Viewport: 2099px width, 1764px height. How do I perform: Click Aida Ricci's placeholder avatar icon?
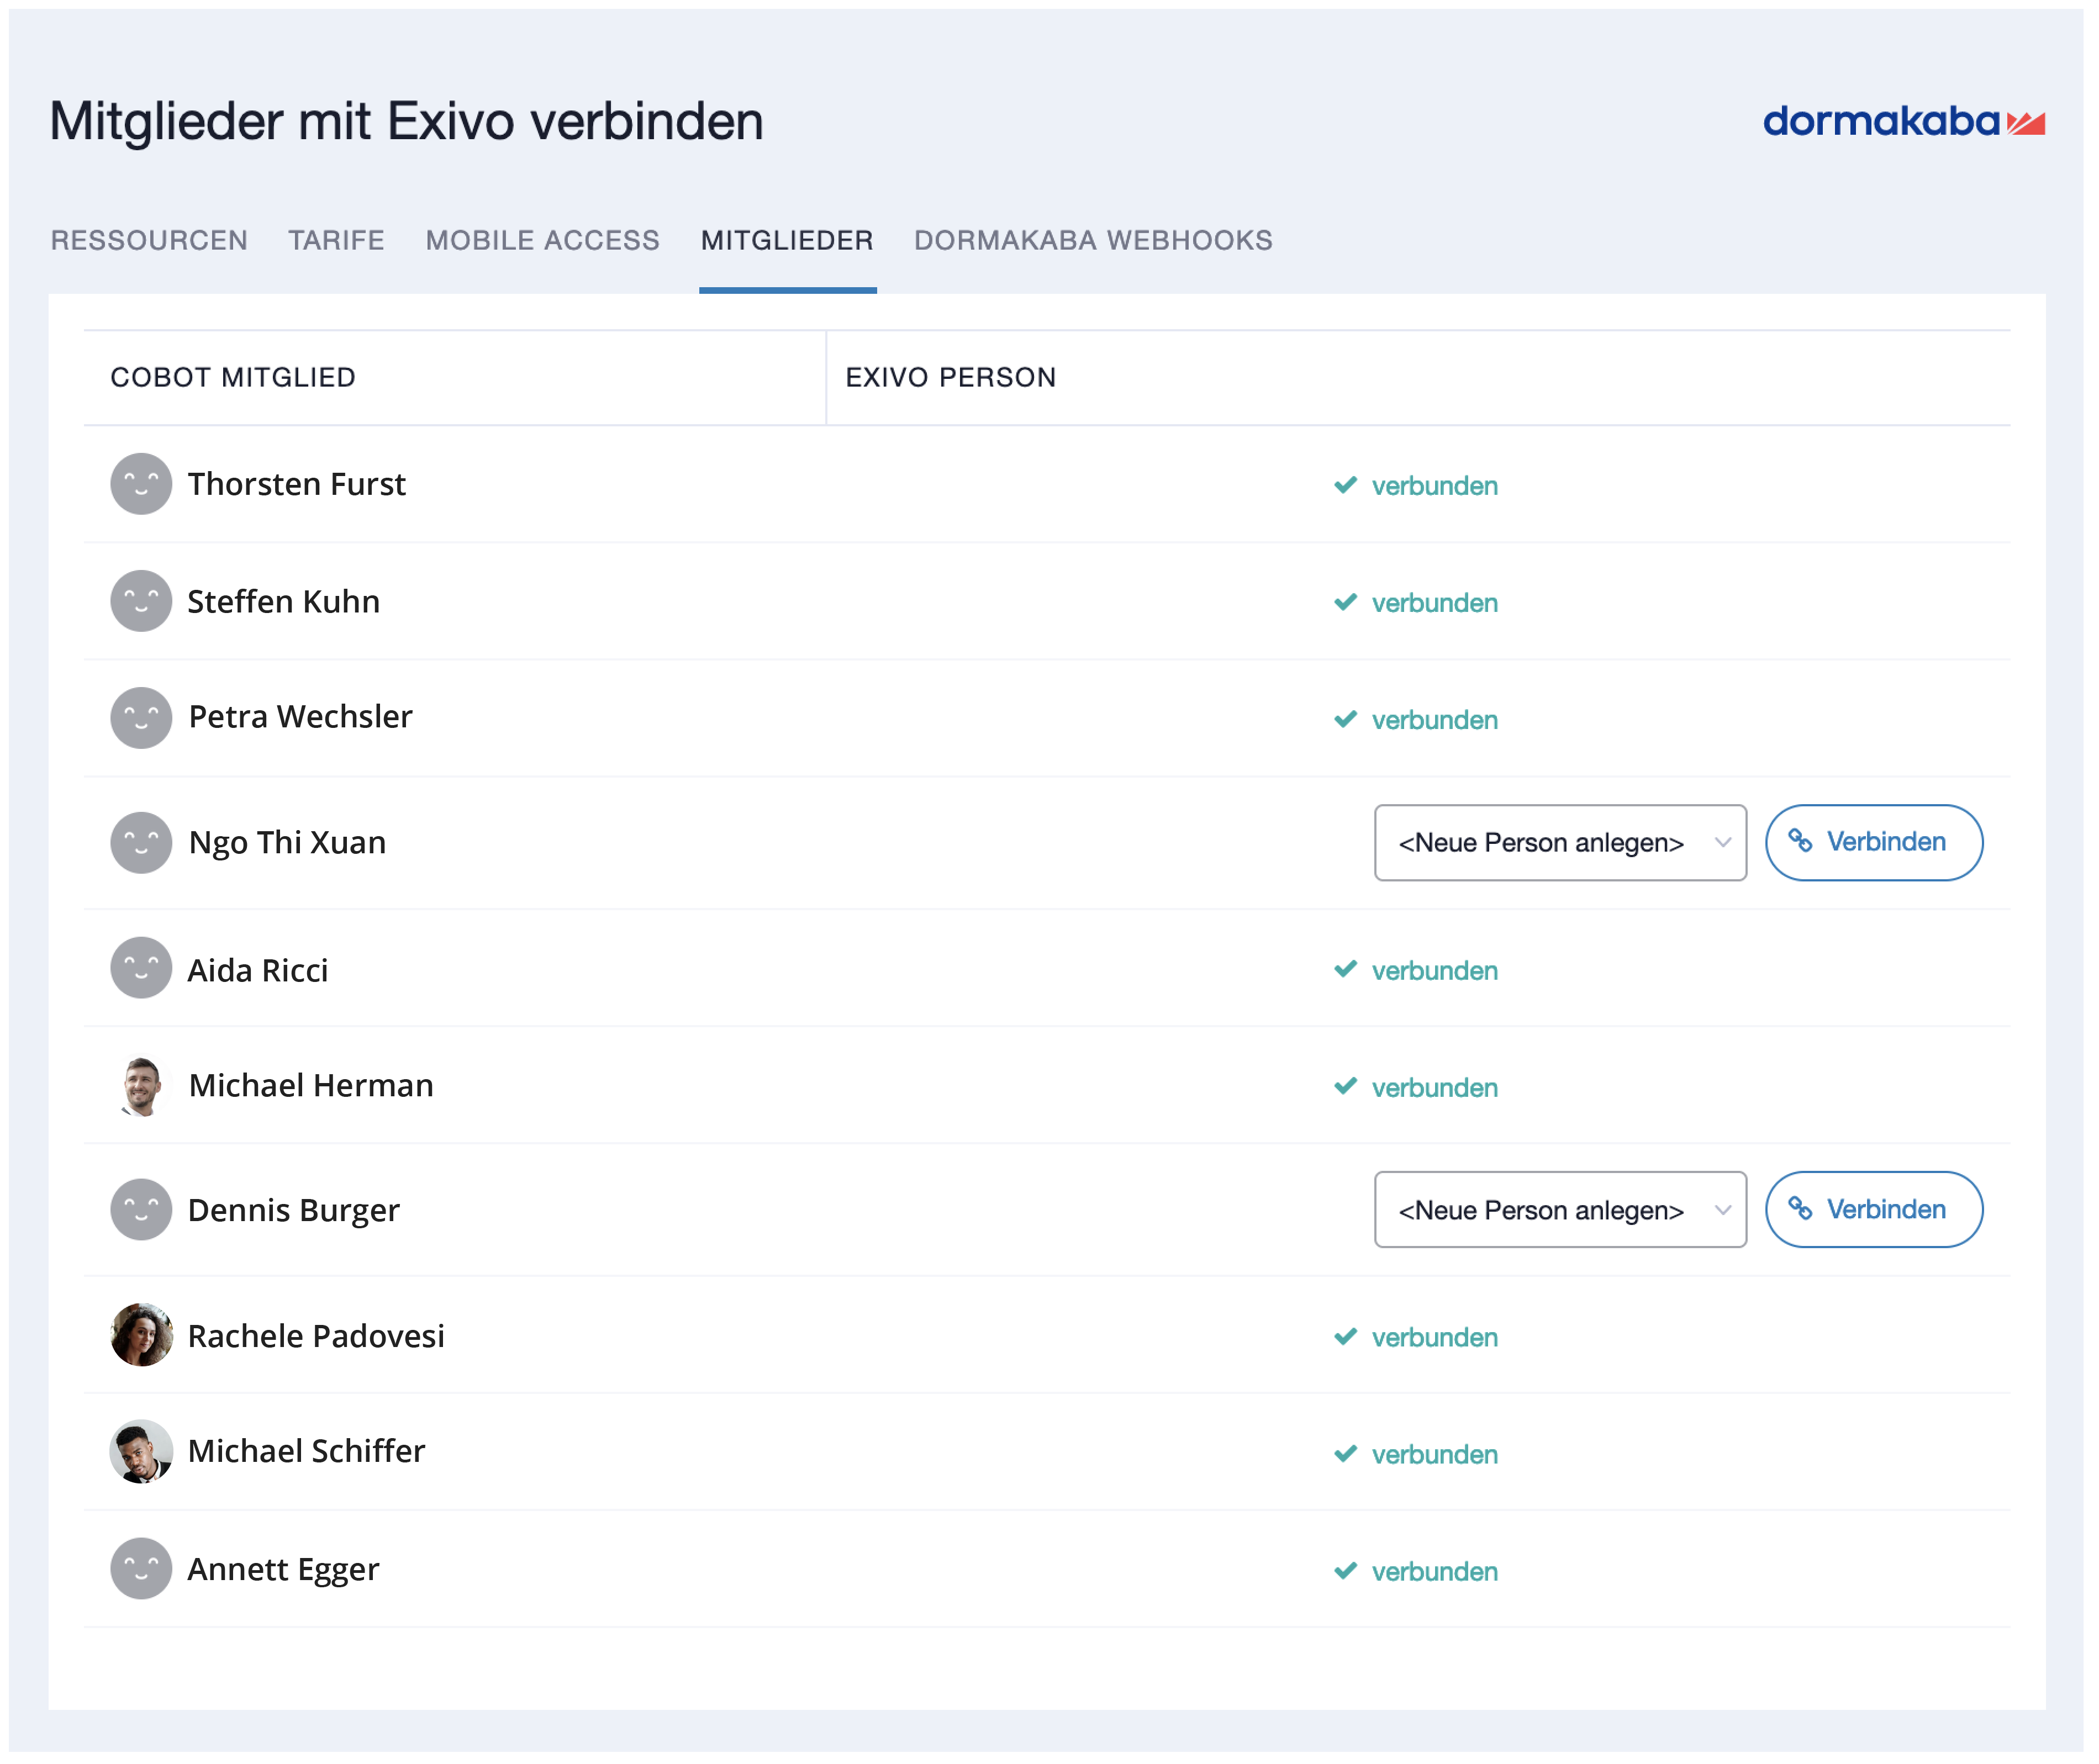(x=141, y=969)
